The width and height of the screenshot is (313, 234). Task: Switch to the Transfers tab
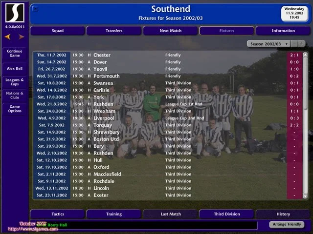click(x=114, y=31)
